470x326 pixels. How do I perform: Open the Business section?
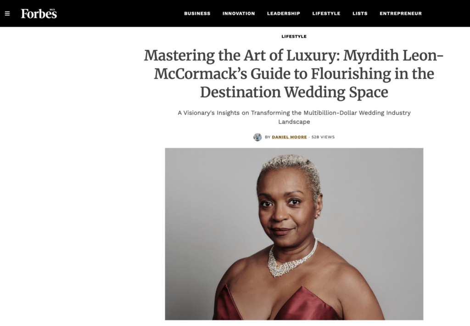197,13
